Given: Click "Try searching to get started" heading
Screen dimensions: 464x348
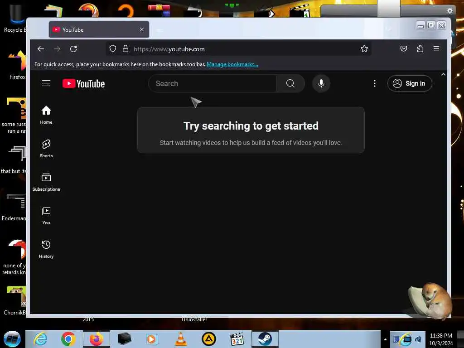Looking at the screenshot, I should (251, 126).
